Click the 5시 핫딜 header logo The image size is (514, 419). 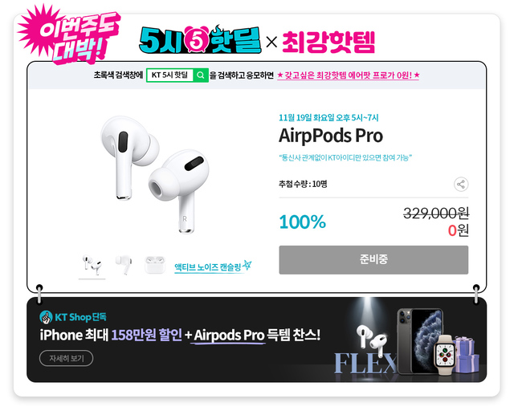click(200, 40)
